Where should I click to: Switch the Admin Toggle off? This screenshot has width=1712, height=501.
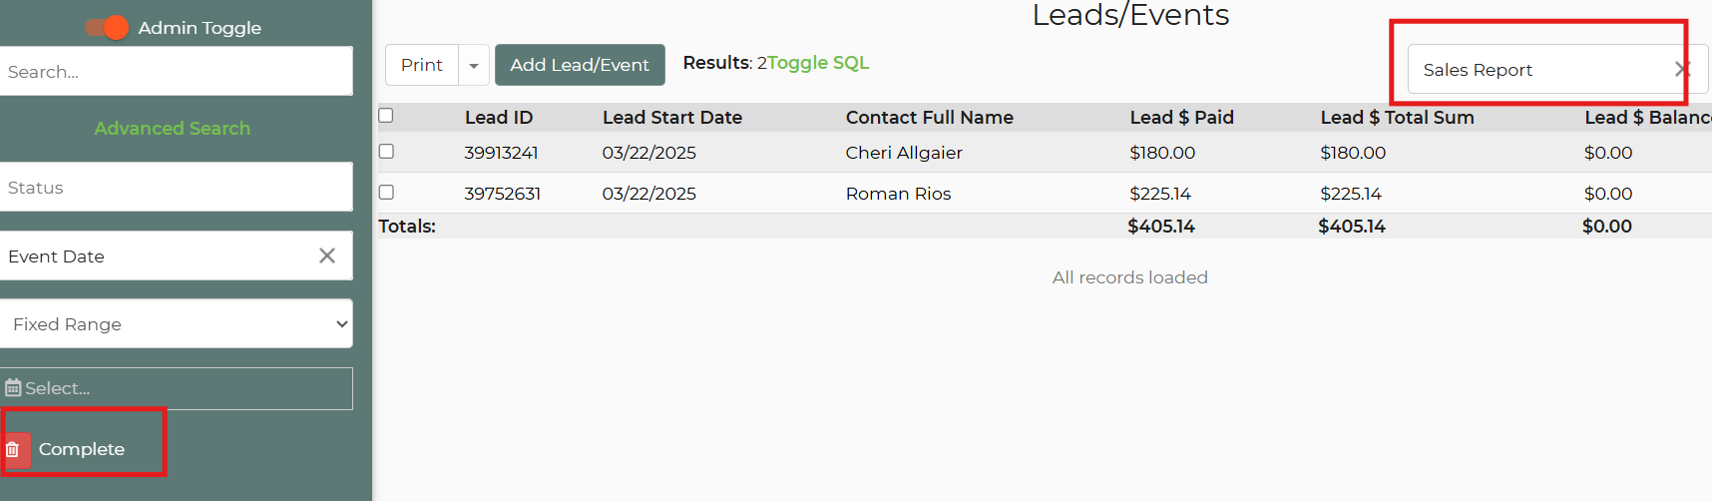tap(107, 27)
